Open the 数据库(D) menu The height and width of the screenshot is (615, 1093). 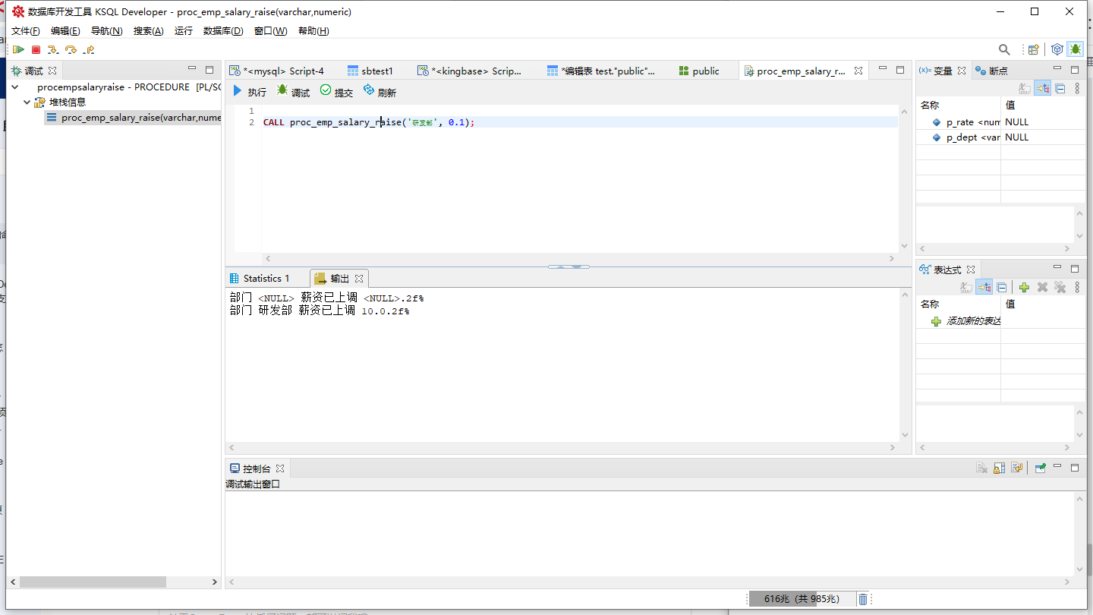point(223,31)
